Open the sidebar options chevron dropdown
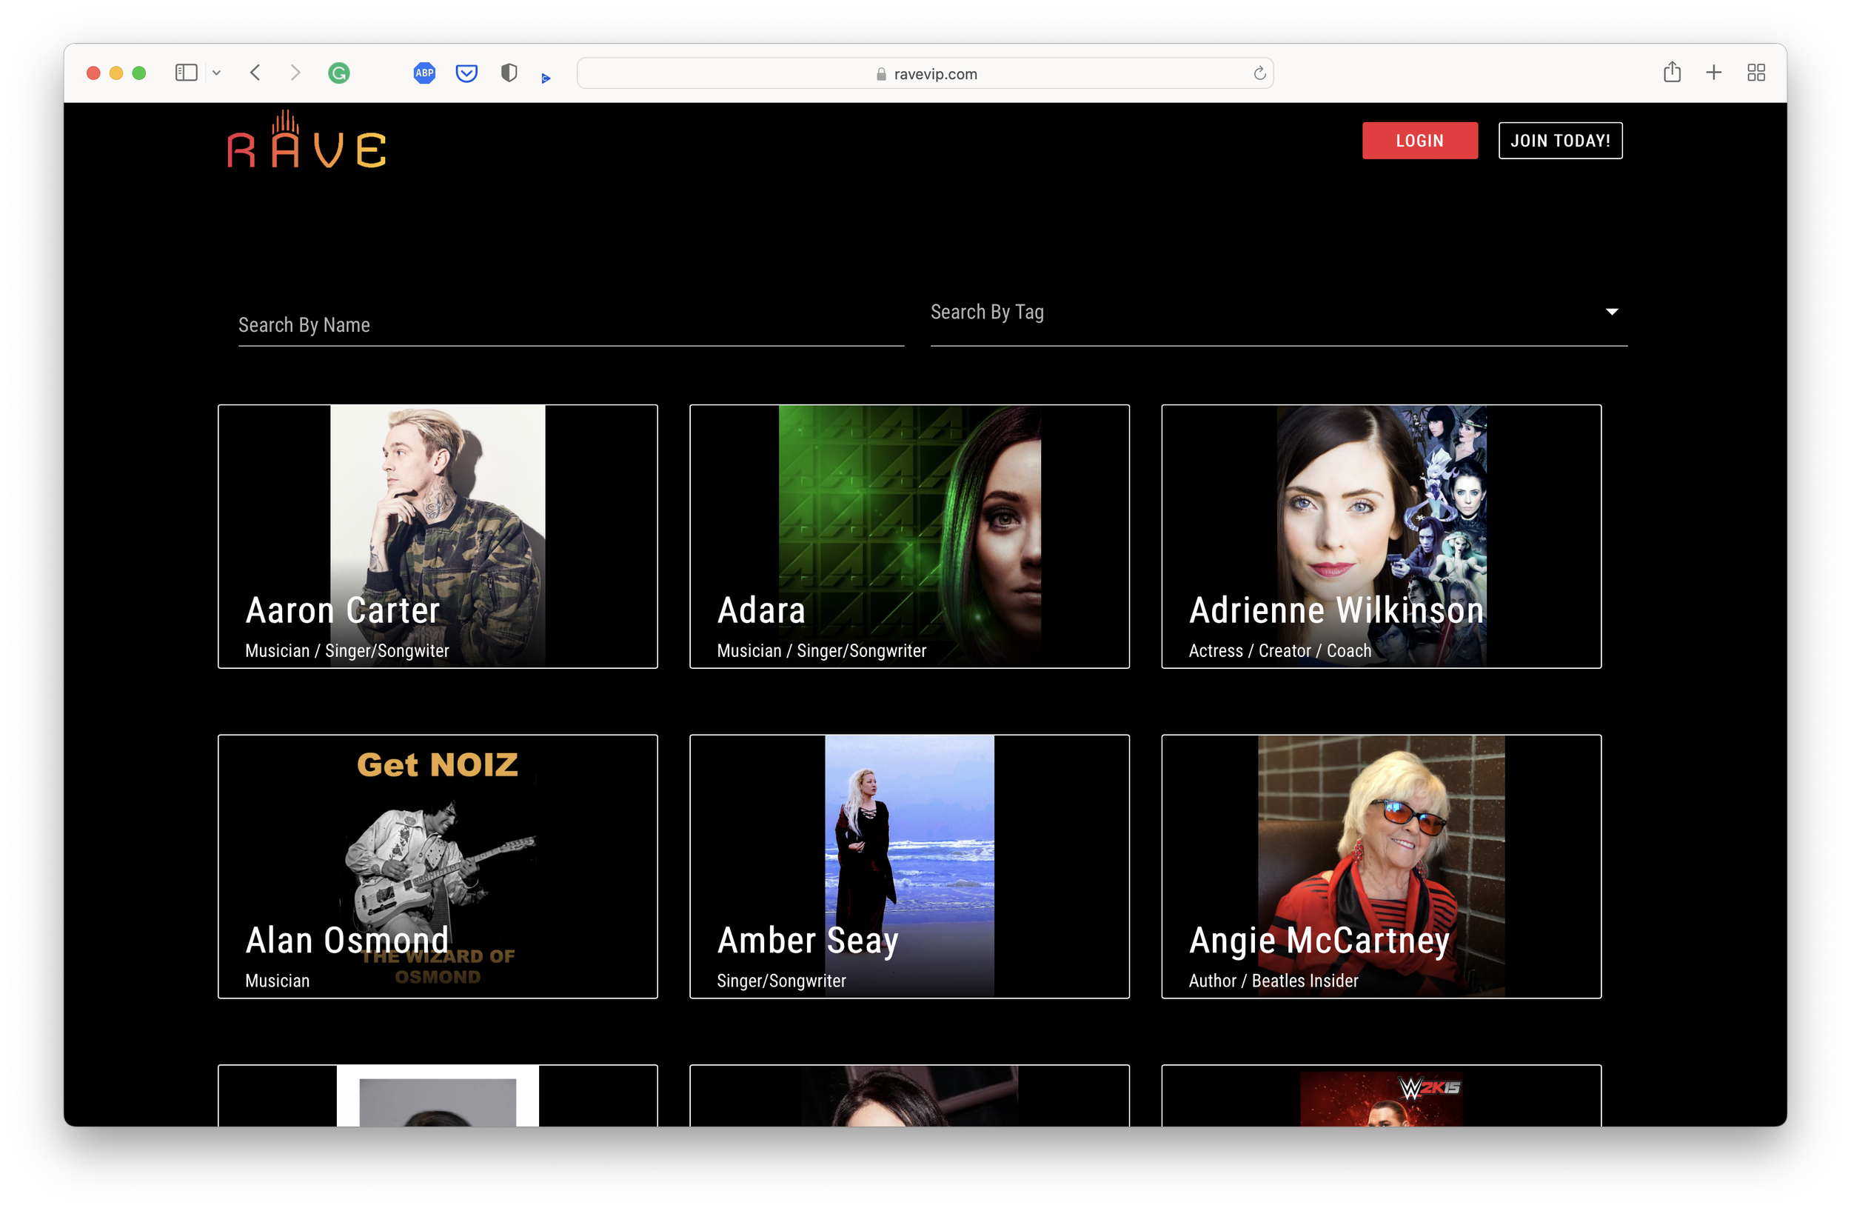The height and width of the screenshot is (1211, 1851). (217, 73)
